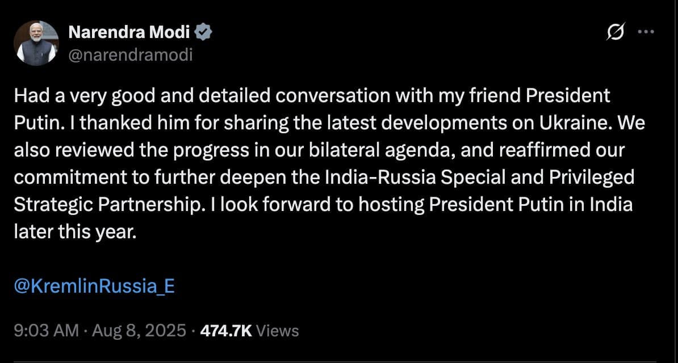The image size is (678, 363).
Task: Click the blue verified badge next to Narendra Modi
Action: point(204,32)
